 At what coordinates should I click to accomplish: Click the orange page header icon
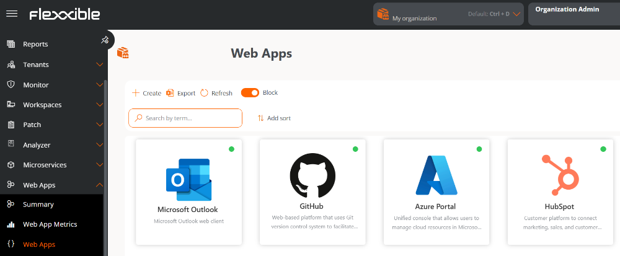pyautogui.click(x=123, y=53)
